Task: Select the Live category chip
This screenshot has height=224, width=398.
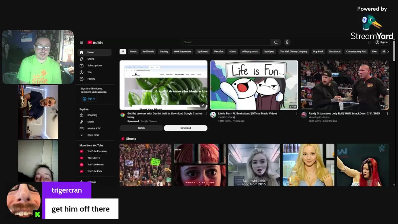Action: pyautogui.click(x=374, y=52)
